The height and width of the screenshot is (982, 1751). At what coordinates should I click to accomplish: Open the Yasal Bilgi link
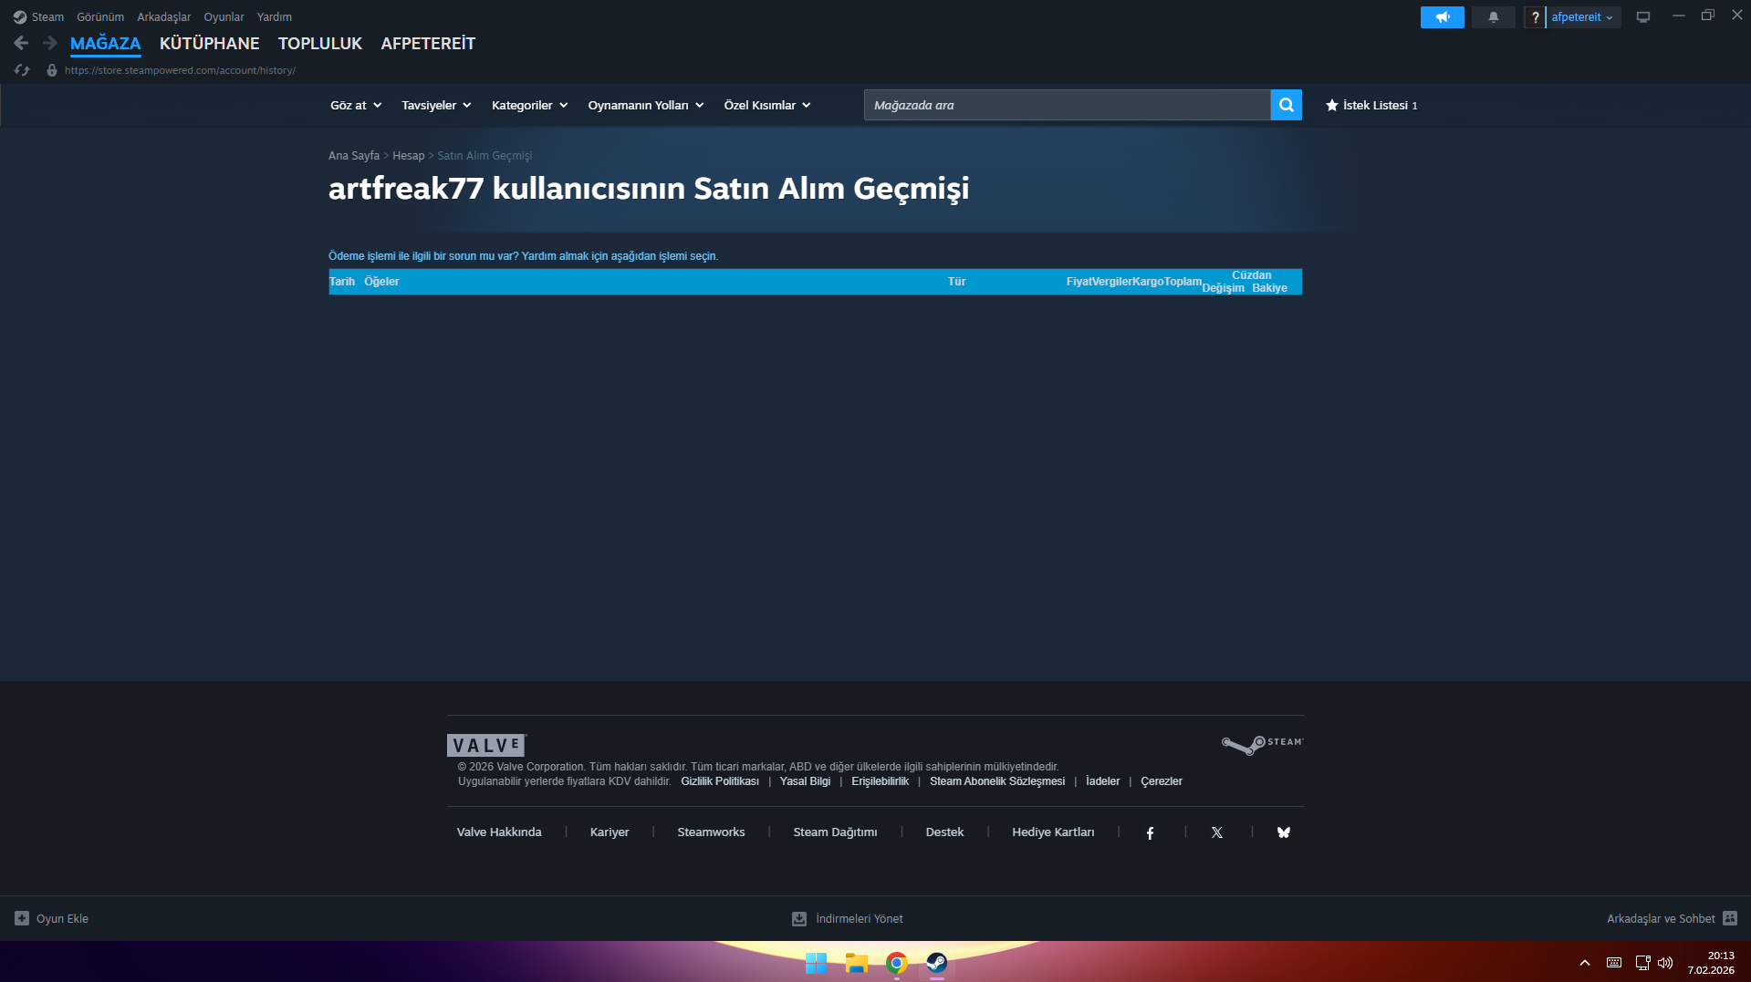tap(806, 781)
